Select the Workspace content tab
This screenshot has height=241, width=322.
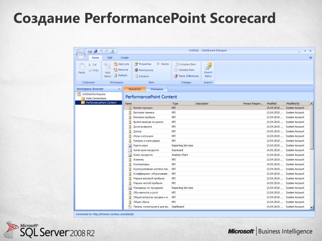(x=157, y=89)
